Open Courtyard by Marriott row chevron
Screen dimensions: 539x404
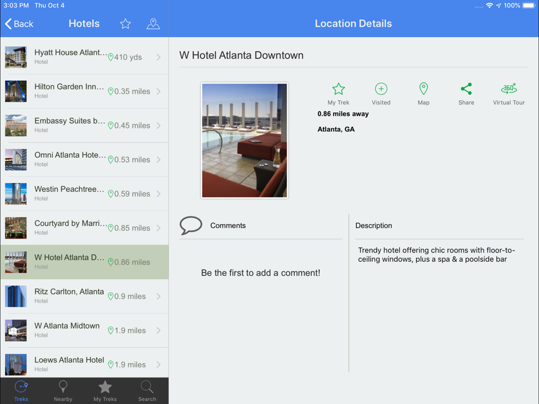click(158, 228)
